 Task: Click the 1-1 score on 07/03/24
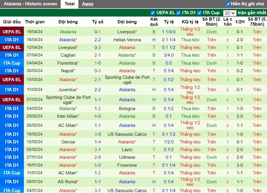click(98, 100)
